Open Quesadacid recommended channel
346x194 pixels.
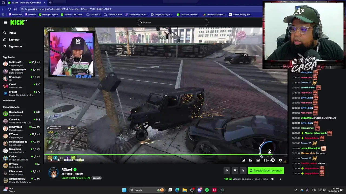click(22, 113)
